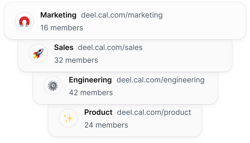Click the "42 members" text
The width and height of the screenshot is (250, 143).
pos(91,93)
